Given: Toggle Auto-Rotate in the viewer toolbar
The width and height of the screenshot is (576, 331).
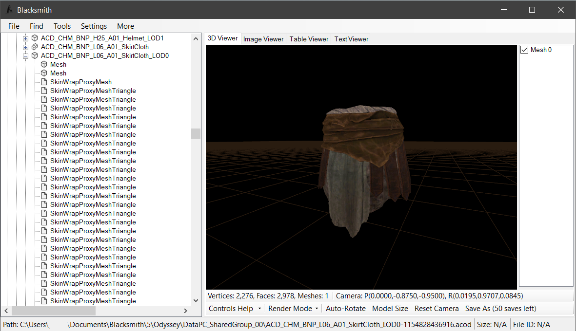Looking at the screenshot, I should (345, 308).
